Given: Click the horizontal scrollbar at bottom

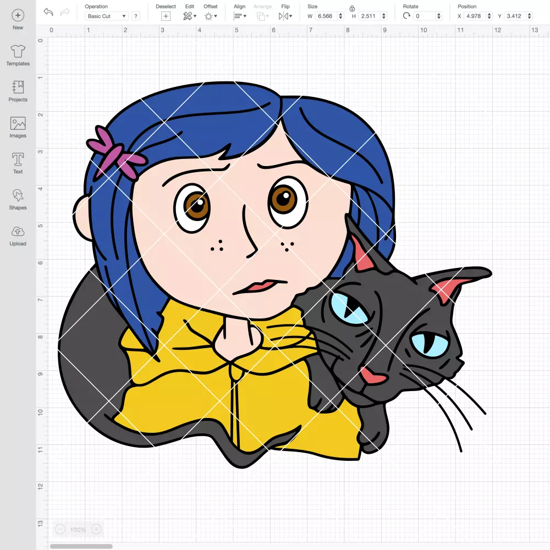Looking at the screenshot, I should point(81,546).
